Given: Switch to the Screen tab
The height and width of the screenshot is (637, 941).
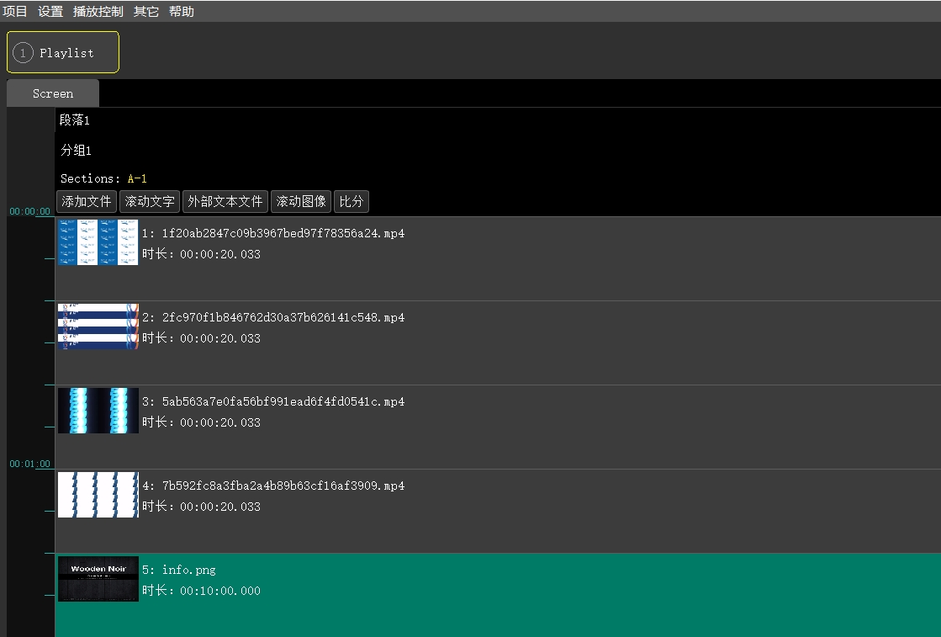Looking at the screenshot, I should click(52, 93).
